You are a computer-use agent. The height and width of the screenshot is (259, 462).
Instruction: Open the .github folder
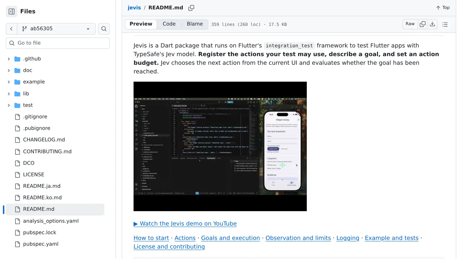[32, 59]
